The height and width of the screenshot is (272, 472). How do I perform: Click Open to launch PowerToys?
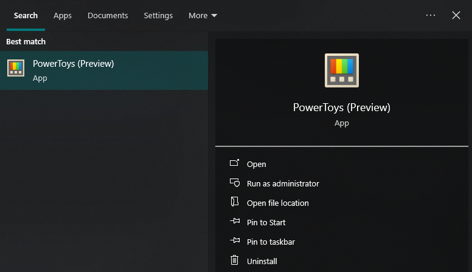point(256,164)
